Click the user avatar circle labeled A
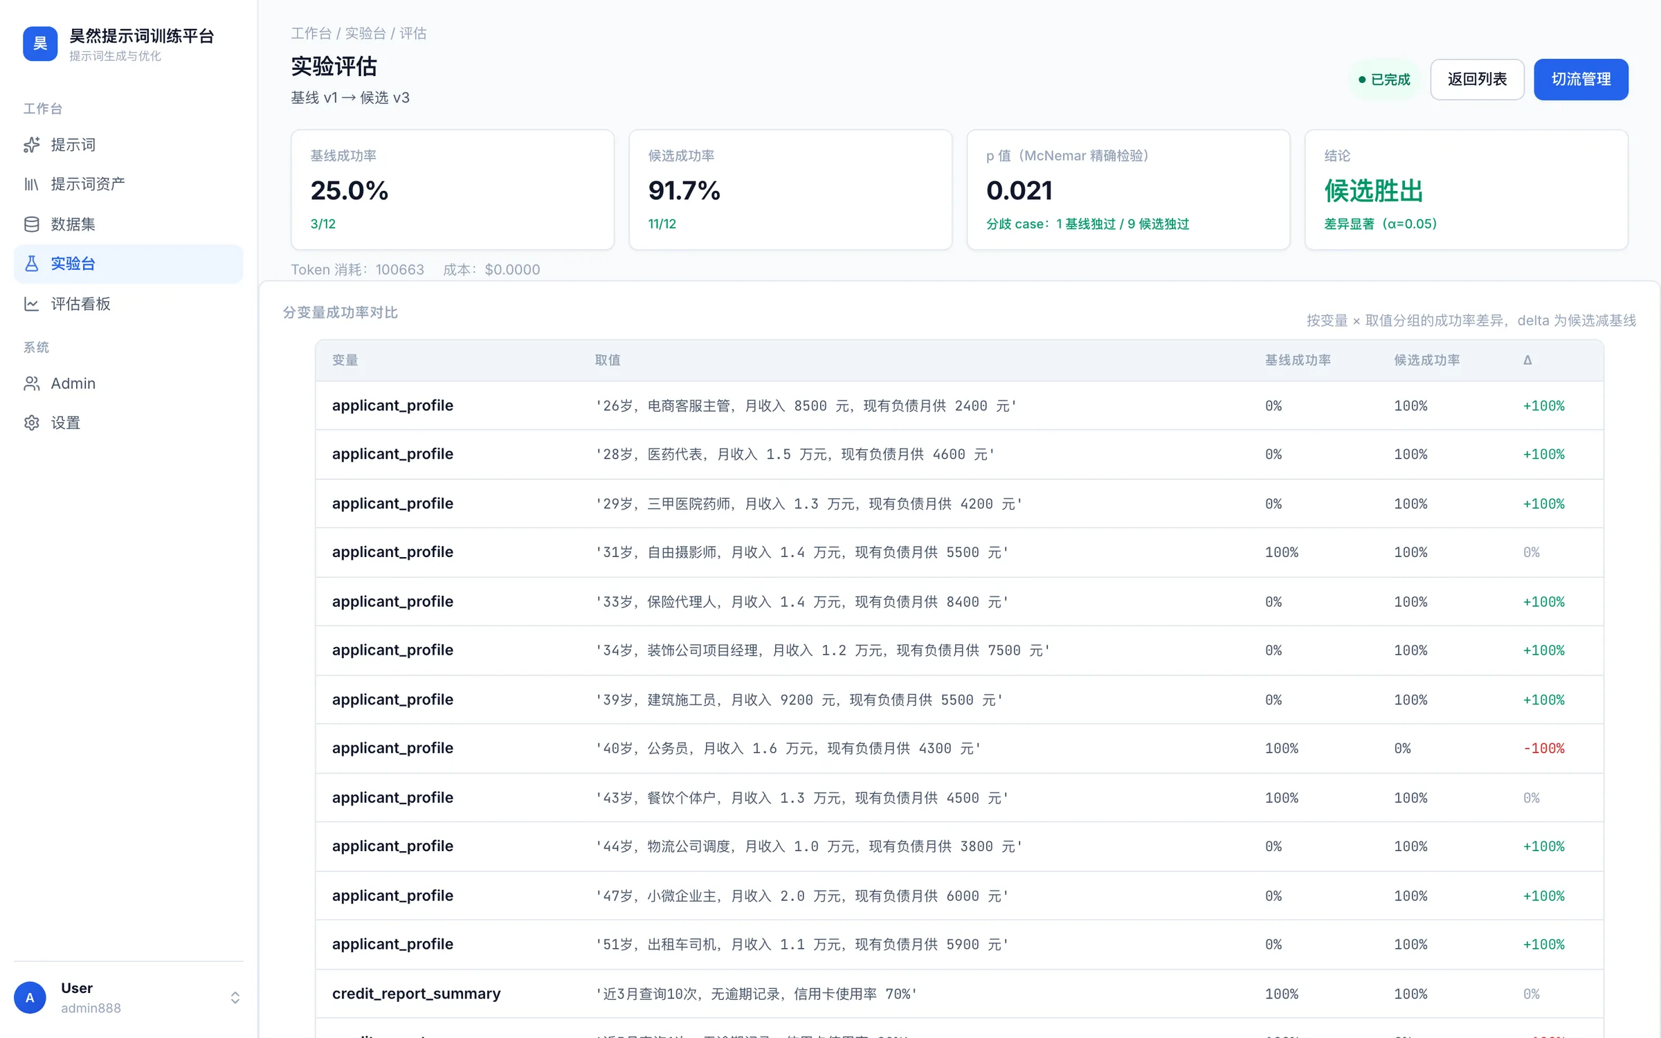The width and height of the screenshot is (1661, 1038). pos(30,997)
